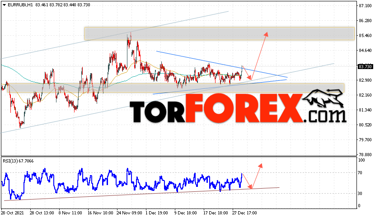Select the 85.460 price axis label
Image resolution: width=375 pixels, height=218 pixels.
(365, 36)
